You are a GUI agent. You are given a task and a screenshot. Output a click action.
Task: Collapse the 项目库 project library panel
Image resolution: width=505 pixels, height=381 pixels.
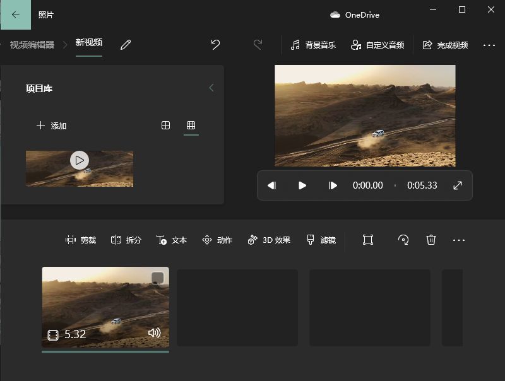(211, 88)
